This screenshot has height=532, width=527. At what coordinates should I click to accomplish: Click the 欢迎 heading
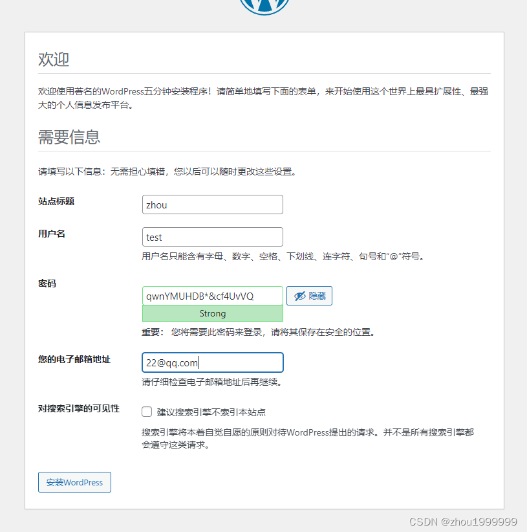[54, 60]
